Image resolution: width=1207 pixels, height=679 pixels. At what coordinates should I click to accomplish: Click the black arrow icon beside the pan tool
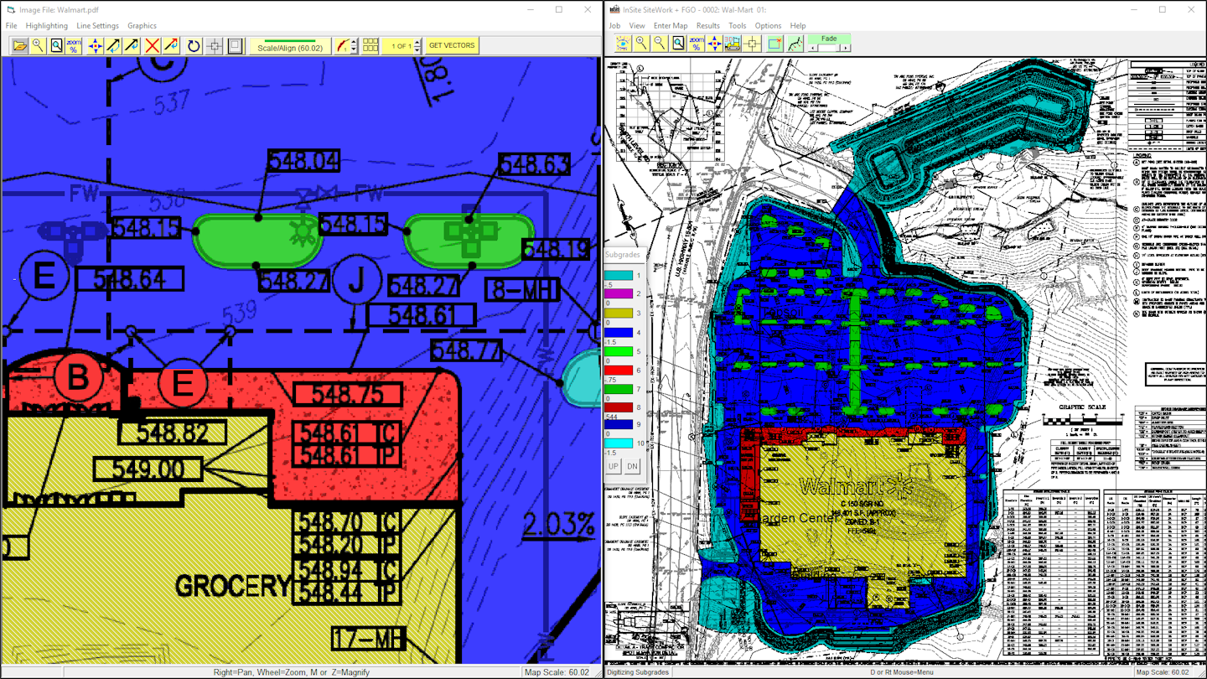click(113, 46)
